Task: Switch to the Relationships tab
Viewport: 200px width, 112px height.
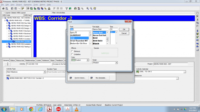Action: (30, 60)
